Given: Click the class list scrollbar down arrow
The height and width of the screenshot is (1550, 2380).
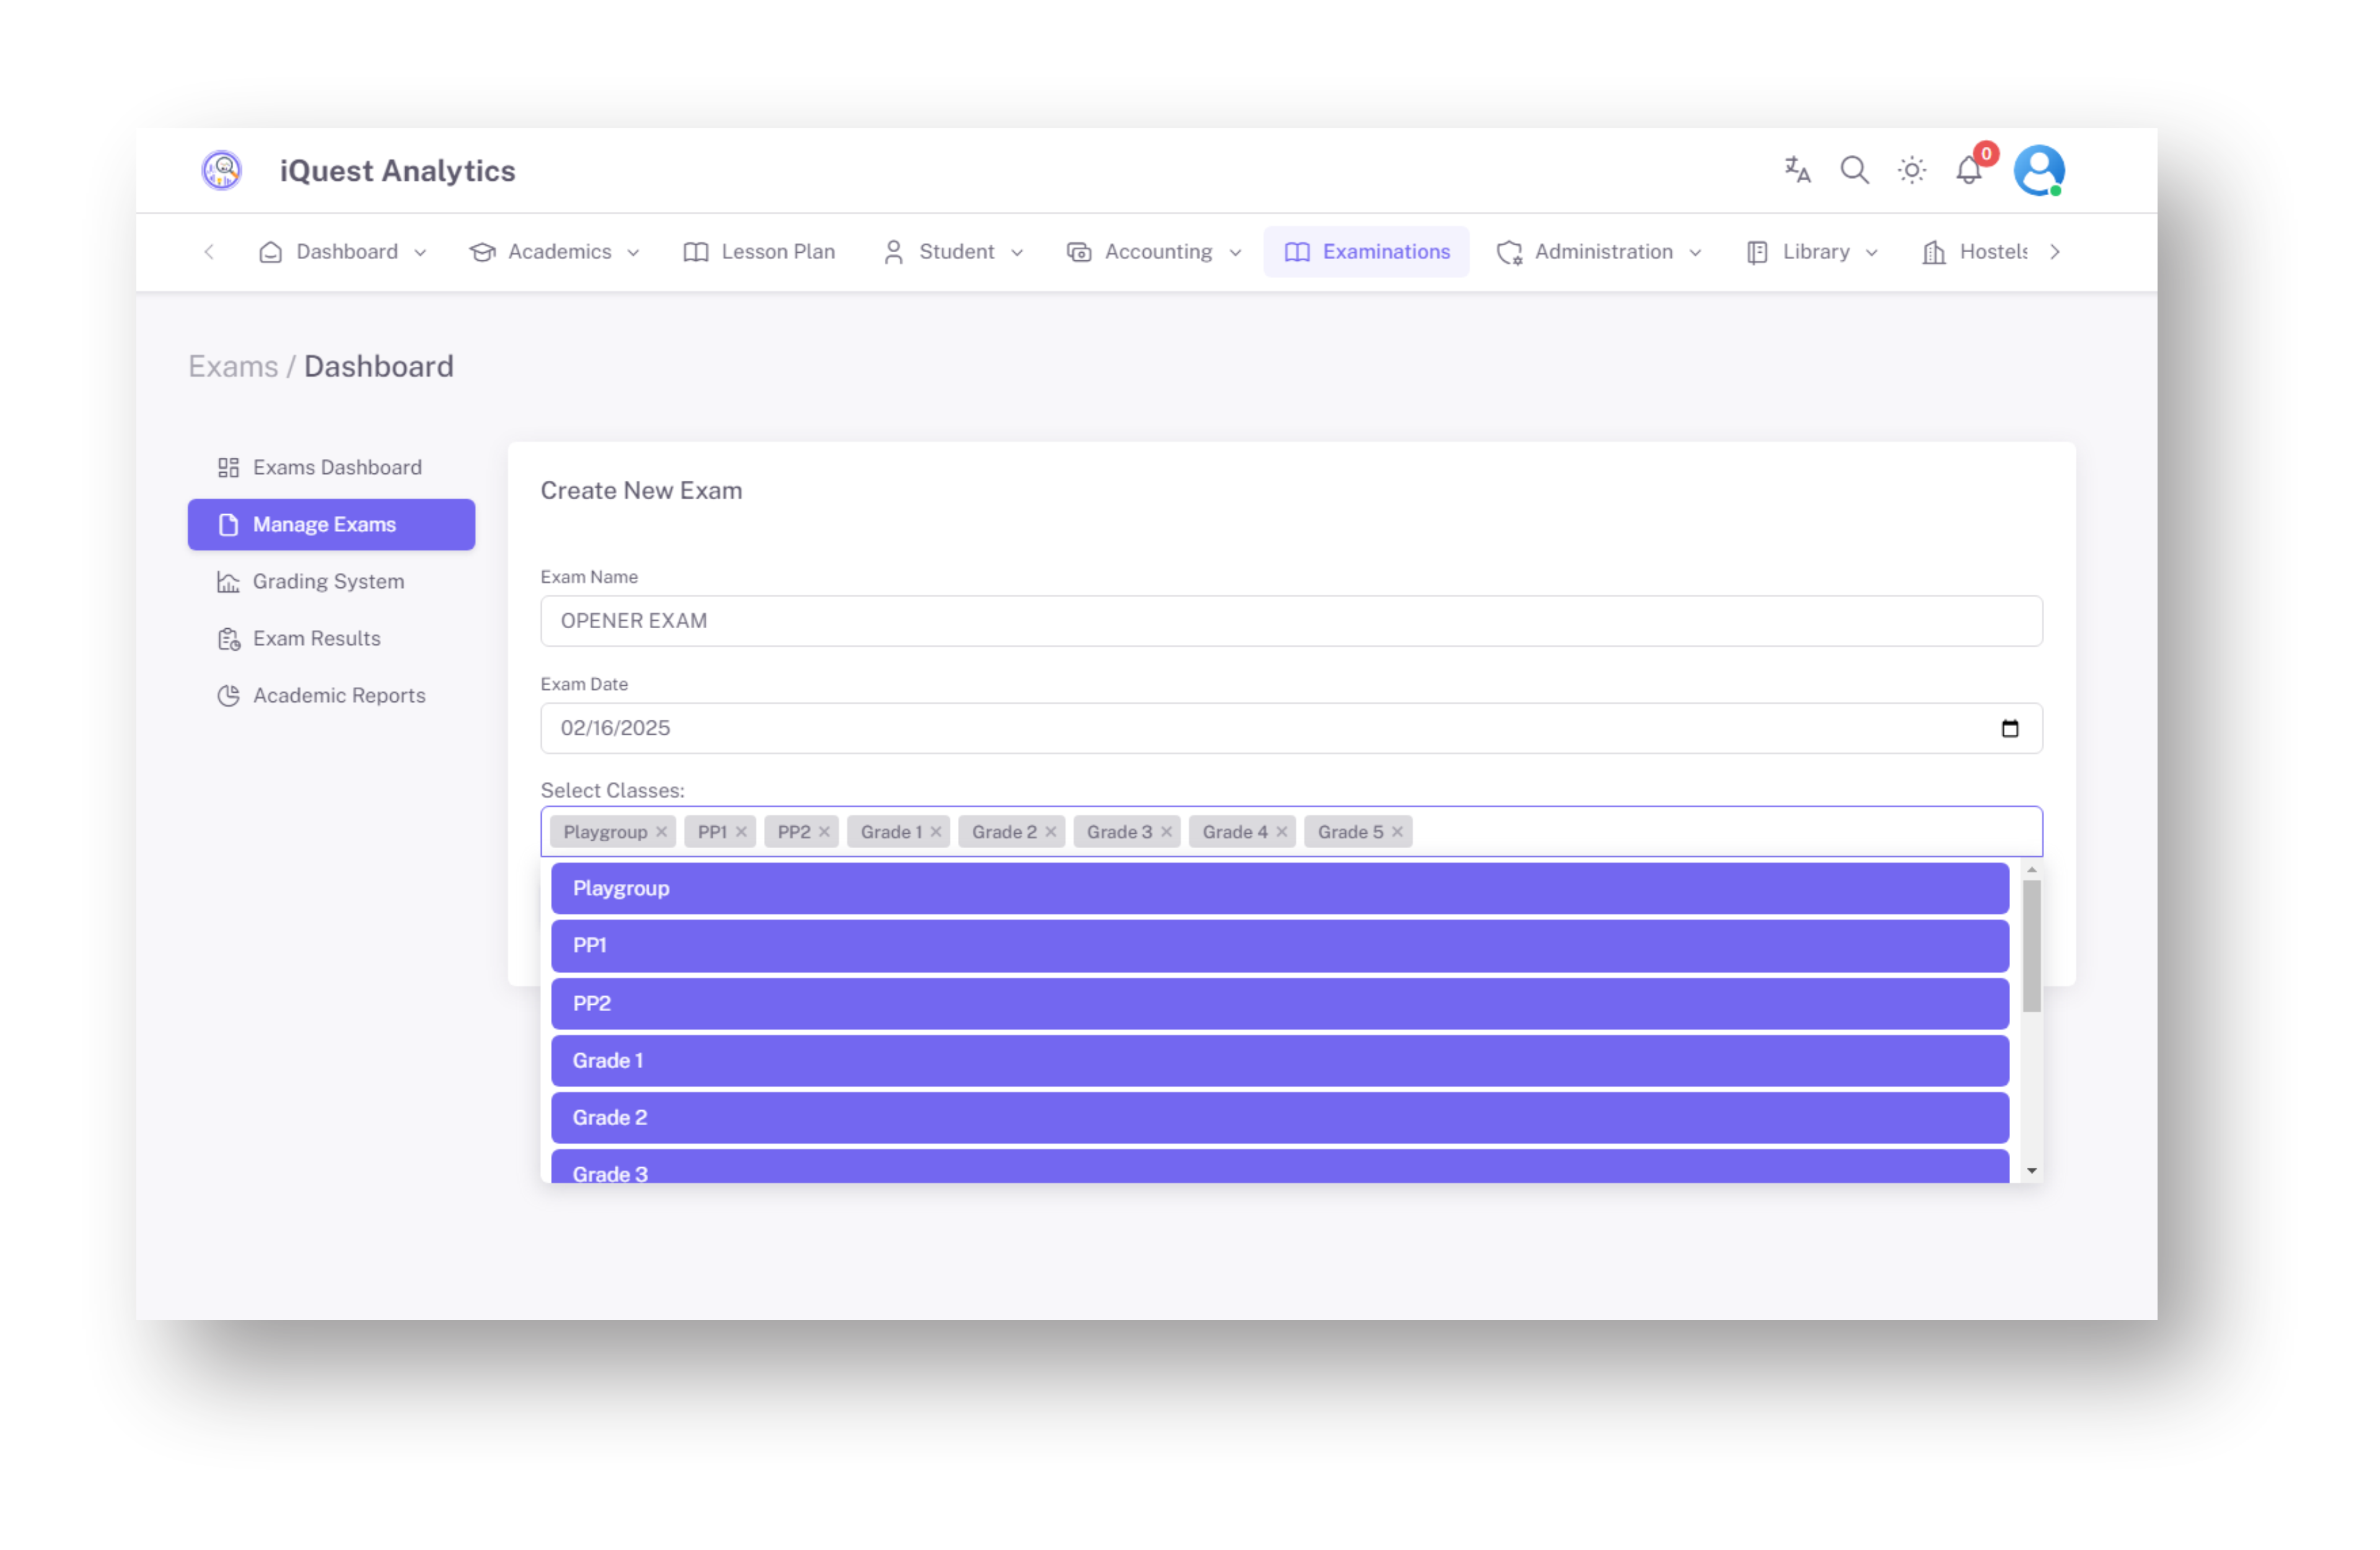Looking at the screenshot, I should click(2031, 1170).
